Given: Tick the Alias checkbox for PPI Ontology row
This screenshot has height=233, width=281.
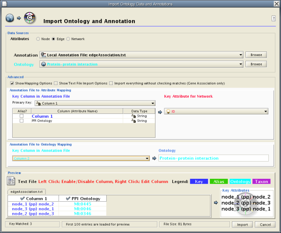Looking at the screenshot, I should (x=22, y=121).
